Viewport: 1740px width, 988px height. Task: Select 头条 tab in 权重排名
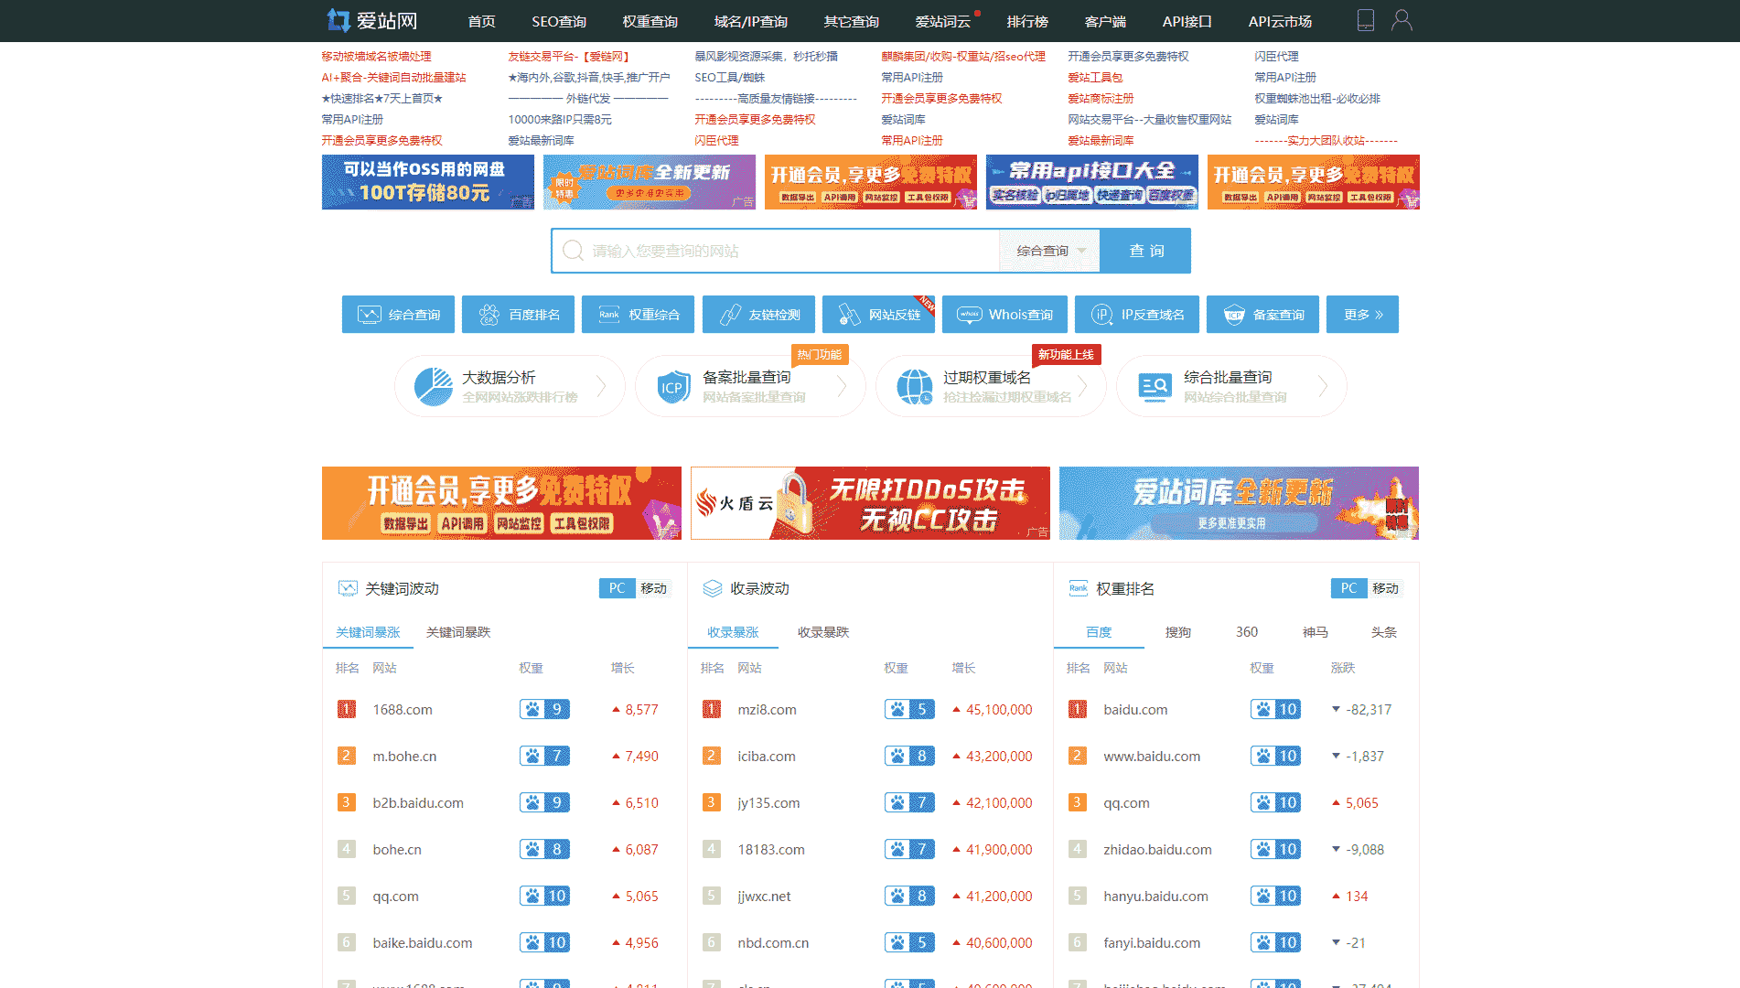1384,632
